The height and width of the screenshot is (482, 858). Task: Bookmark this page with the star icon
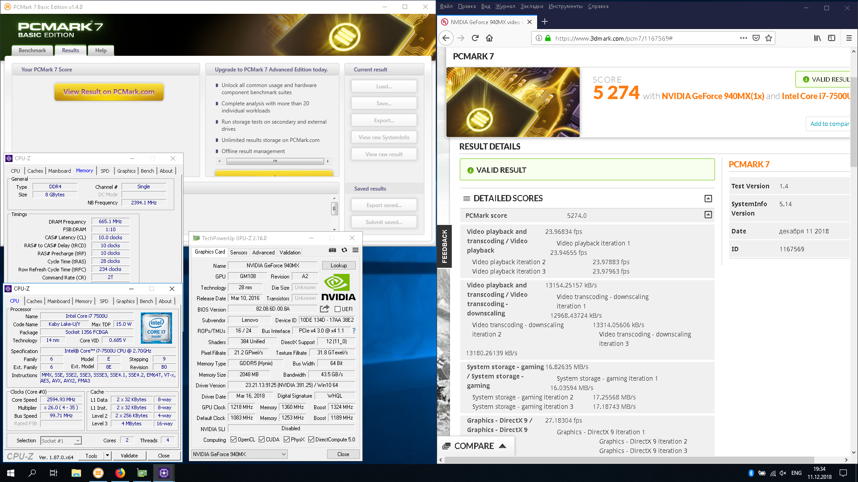pos(769,38)
